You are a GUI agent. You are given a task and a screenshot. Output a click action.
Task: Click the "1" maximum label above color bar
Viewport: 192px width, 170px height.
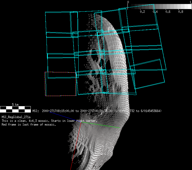point(191,2)
